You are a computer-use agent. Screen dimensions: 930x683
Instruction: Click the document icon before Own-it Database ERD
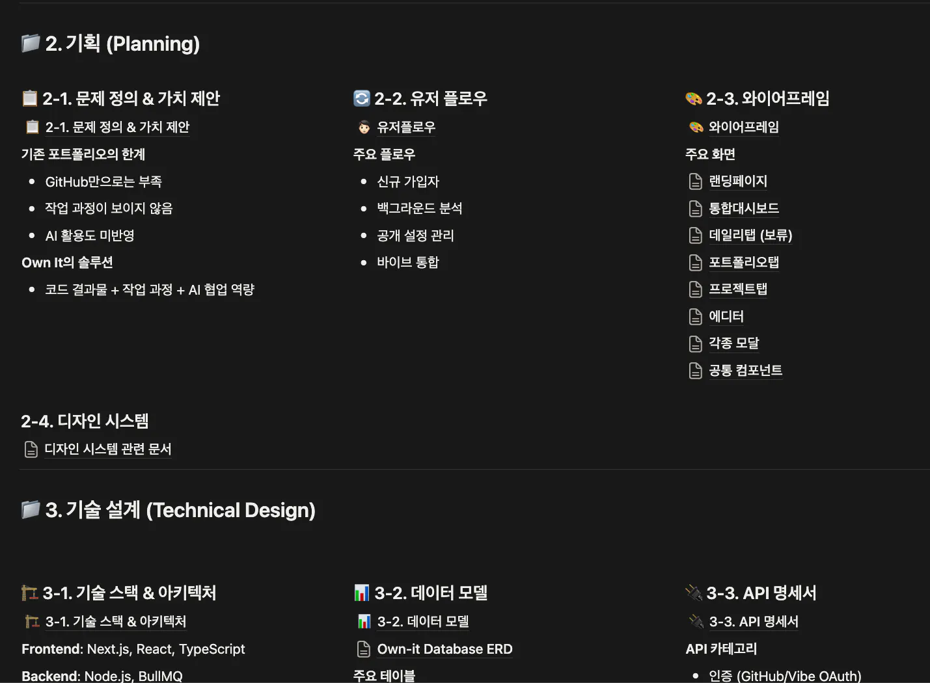364,649
